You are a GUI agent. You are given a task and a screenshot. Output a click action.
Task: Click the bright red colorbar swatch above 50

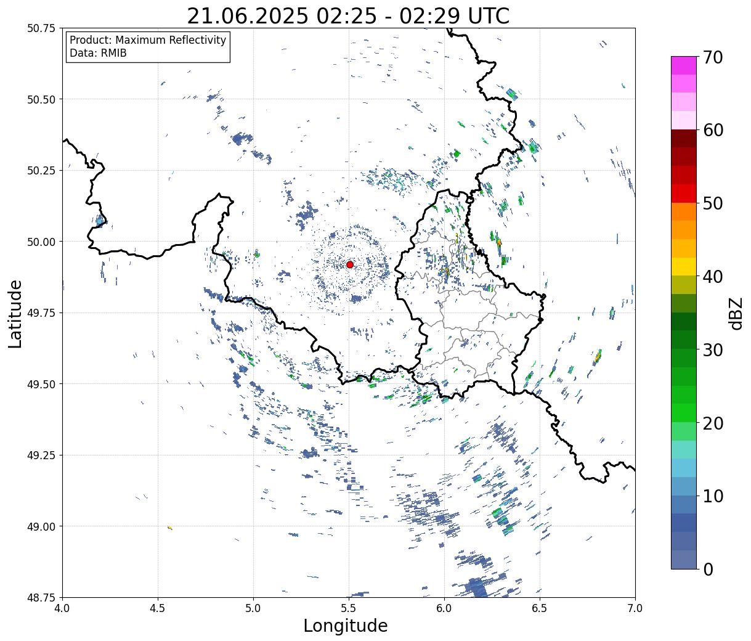(x=684, y=194)
